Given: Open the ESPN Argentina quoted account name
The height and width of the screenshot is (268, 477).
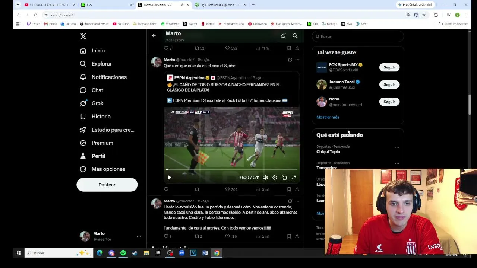Looking at the screenshot, I should point(189,78).
